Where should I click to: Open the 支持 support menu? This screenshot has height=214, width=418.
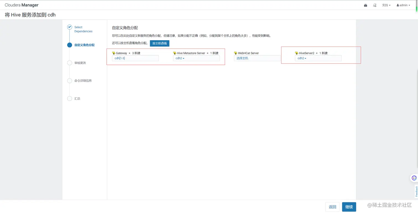tap(386, 5)
